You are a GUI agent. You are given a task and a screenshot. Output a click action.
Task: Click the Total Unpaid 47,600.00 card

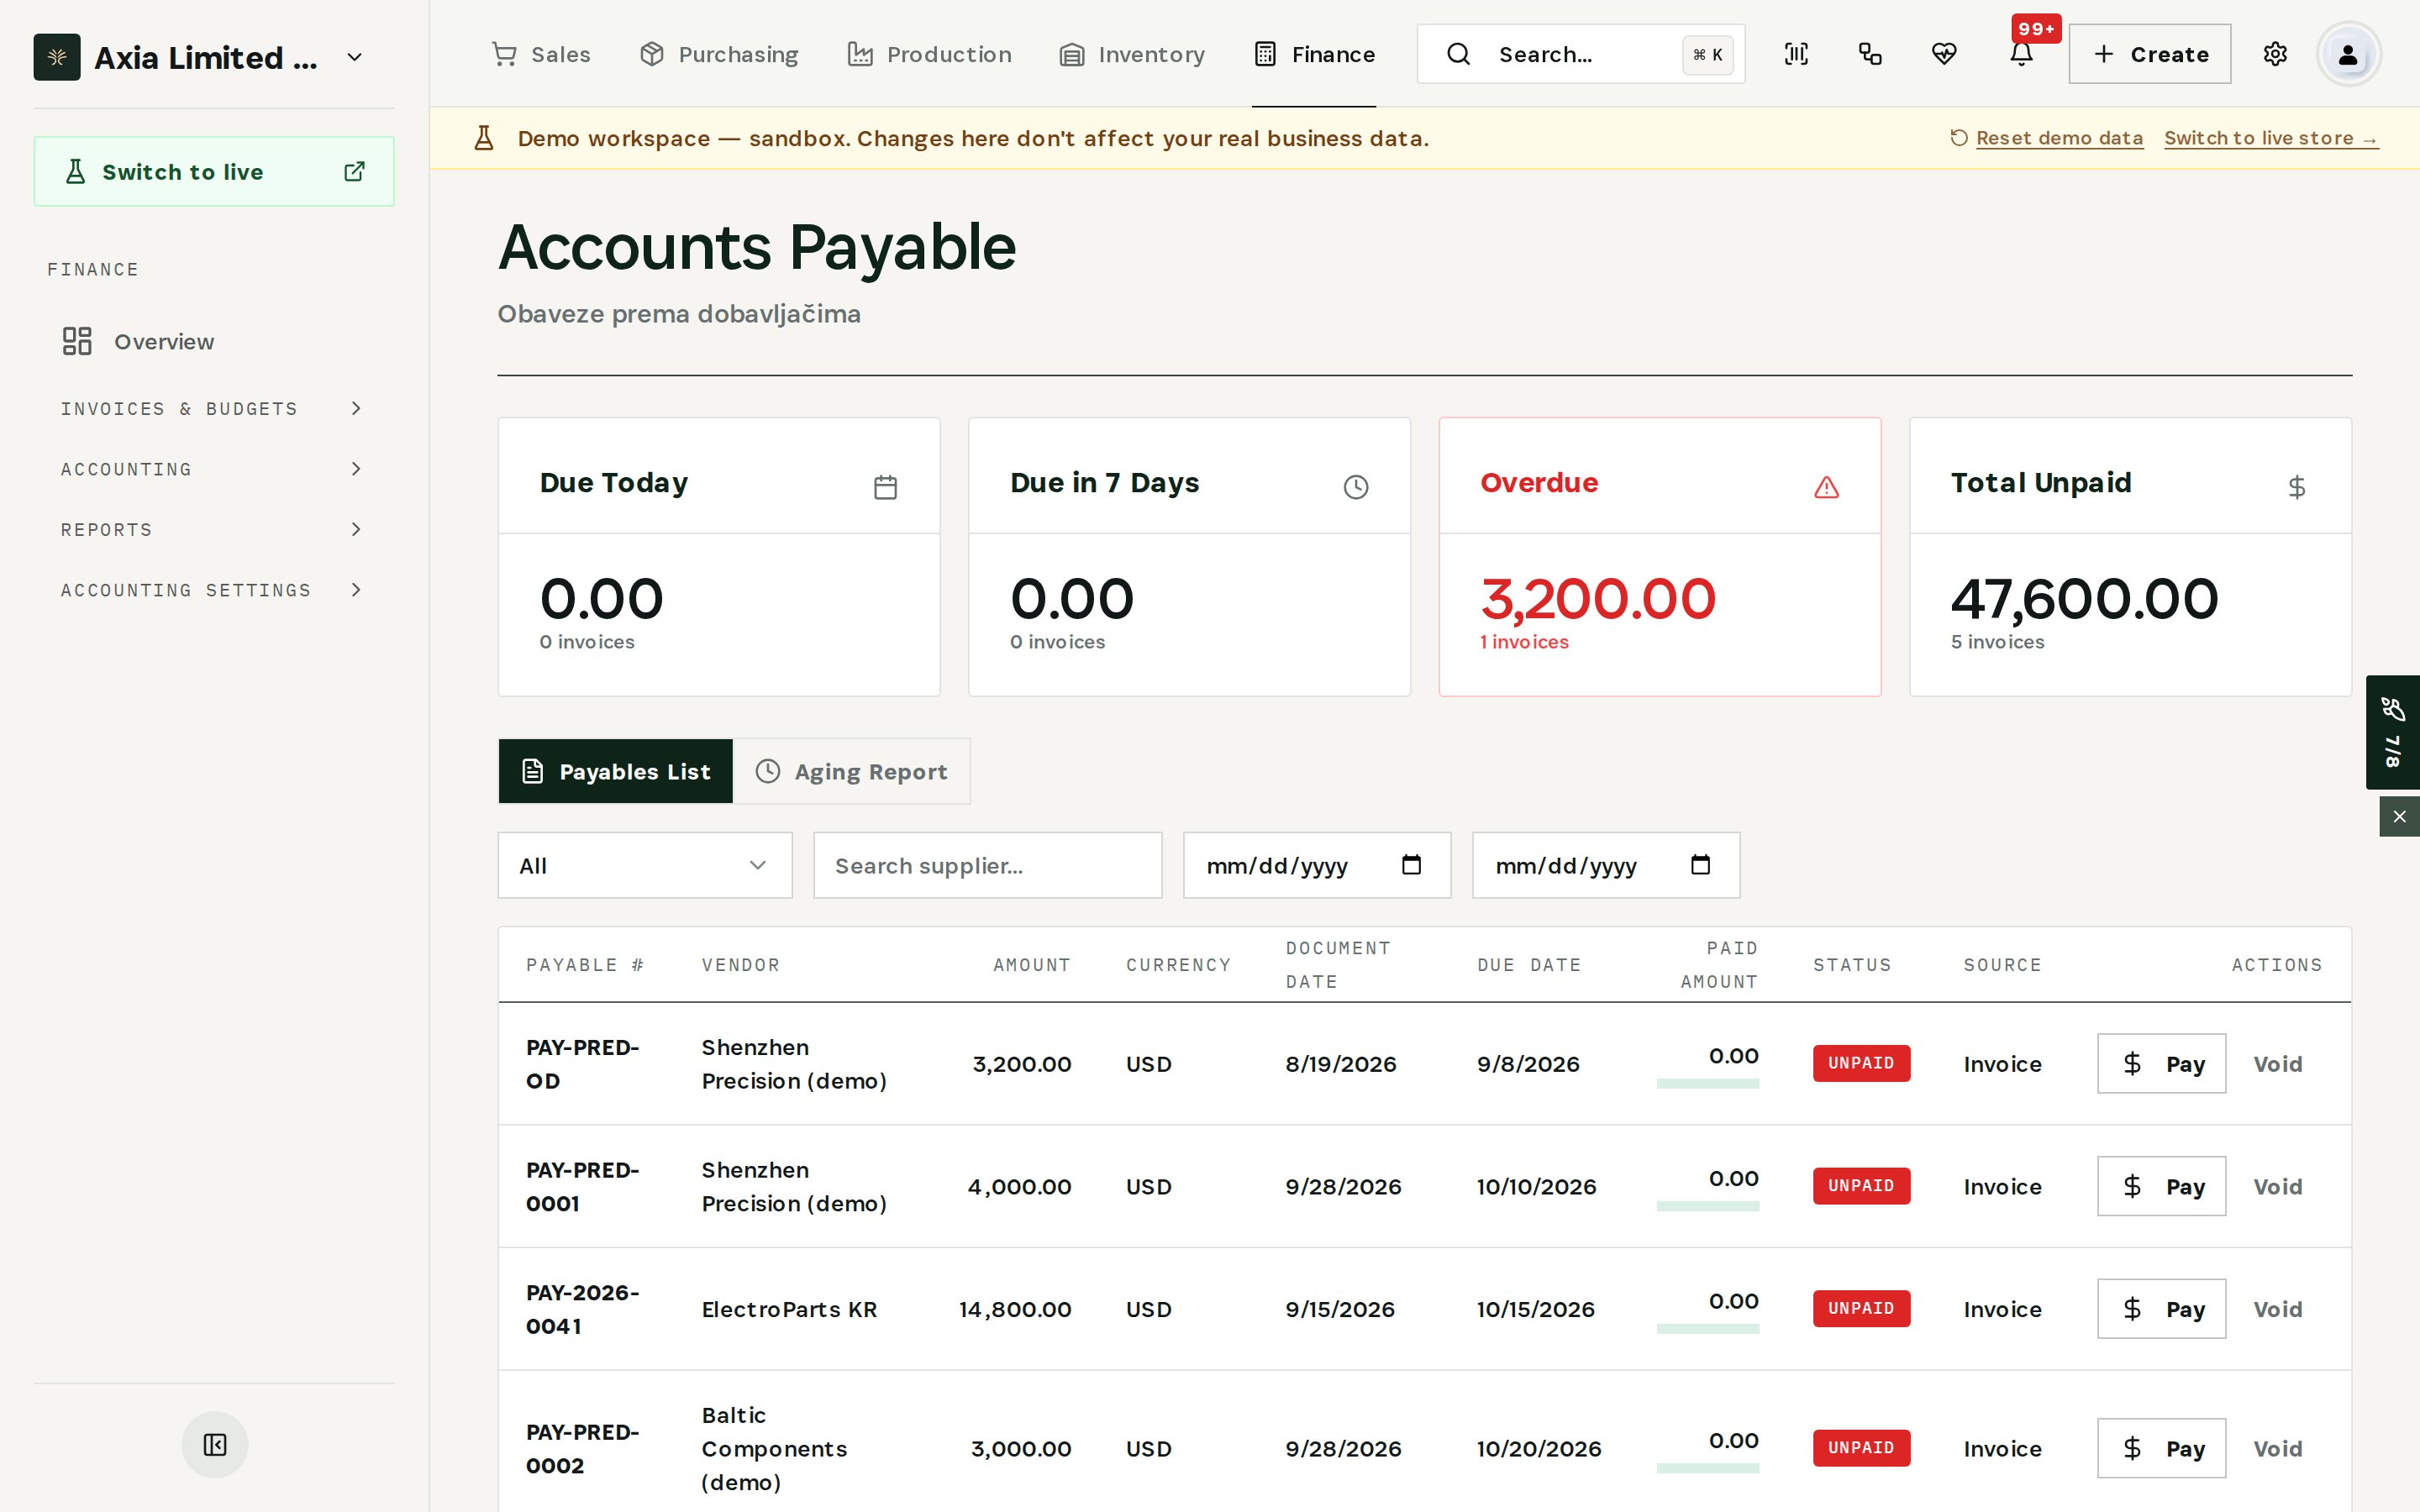pyautogui.click(x=2130, y=557)
